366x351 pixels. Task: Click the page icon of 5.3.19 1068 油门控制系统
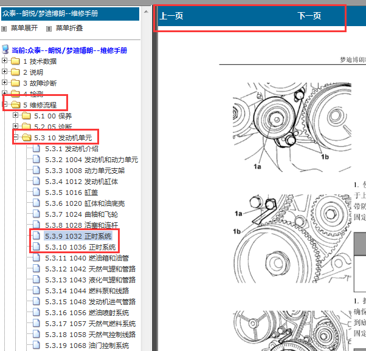[36, 345]
